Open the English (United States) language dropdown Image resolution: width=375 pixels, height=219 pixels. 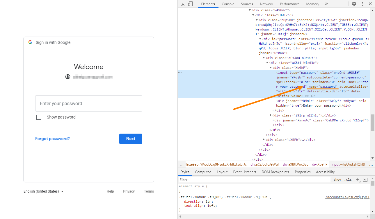[x=43, y=191]
